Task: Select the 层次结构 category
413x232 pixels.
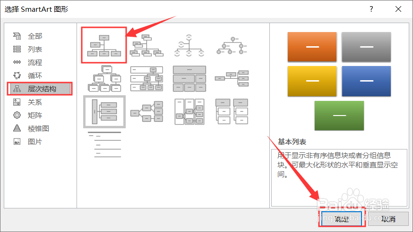Action: pos(40,89)
